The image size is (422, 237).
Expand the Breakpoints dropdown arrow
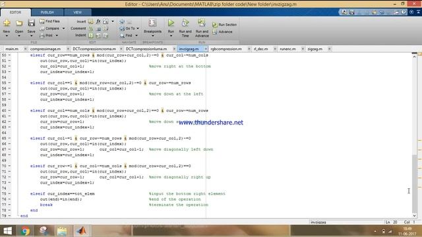pyautogui.click(x=152, y=36)
